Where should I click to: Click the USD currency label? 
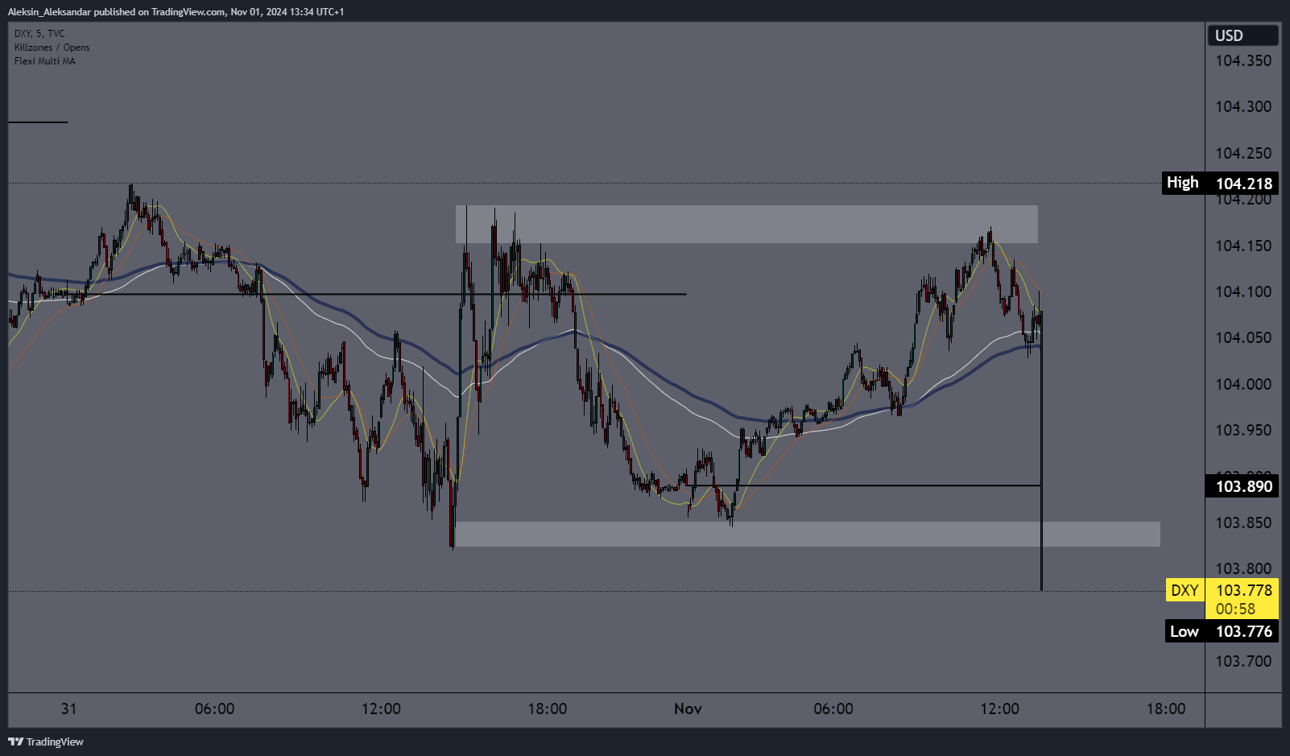(1242, 35)
